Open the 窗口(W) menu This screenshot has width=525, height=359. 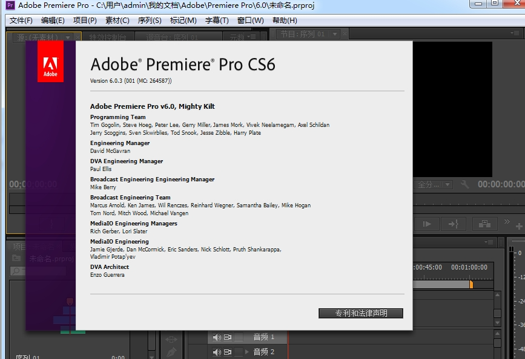(x=250, y=21)
